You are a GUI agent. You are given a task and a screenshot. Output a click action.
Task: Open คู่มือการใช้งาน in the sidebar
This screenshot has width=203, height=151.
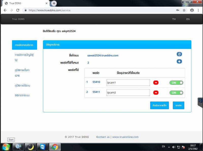tap(22, 85)
